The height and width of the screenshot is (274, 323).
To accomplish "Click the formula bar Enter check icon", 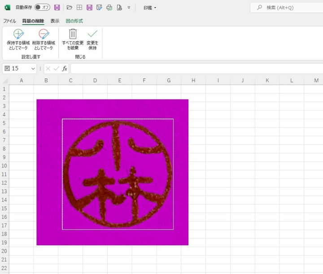I will tap(56, 69).
